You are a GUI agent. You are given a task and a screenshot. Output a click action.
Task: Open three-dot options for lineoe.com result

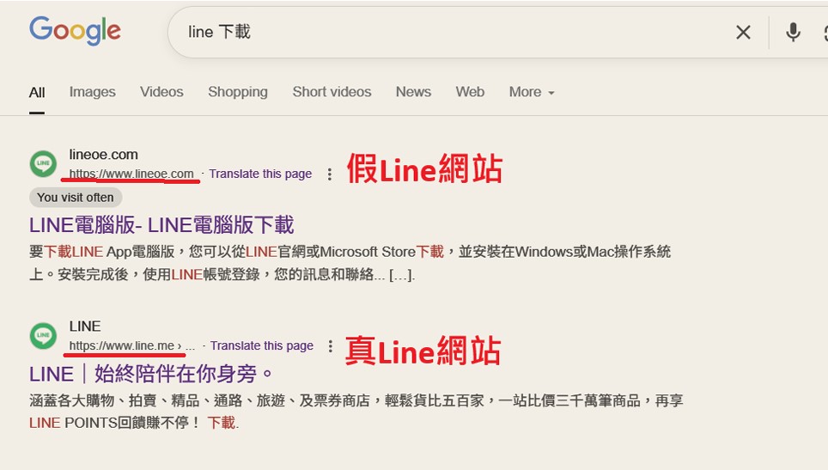330,174
